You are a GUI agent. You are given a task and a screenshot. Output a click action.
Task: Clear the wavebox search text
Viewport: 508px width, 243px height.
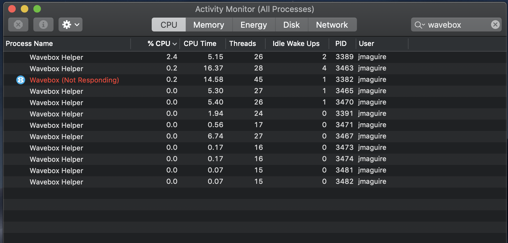(x=495, y=25)
